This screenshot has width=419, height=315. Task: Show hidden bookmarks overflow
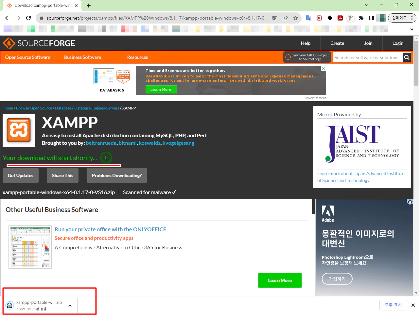tap(411, 29)
